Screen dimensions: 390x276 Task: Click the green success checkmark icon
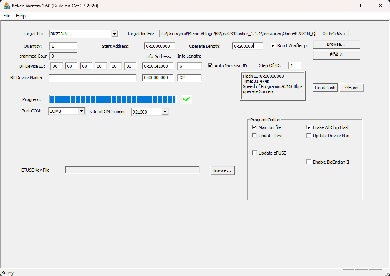pos(186,100)
